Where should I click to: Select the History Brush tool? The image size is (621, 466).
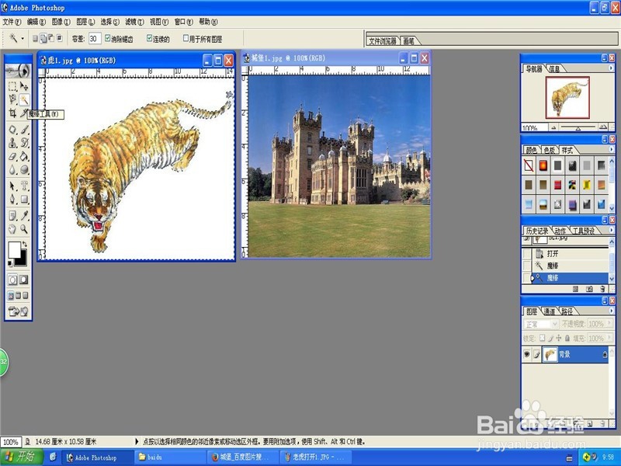[x=24, y=143]
